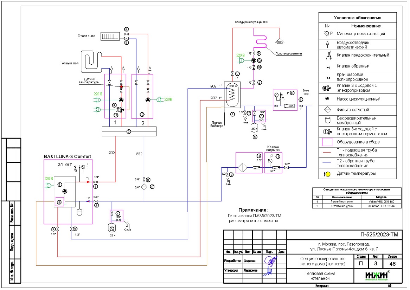
Task: Select the automatic air vent legend symbol
Action: point(327,44)
